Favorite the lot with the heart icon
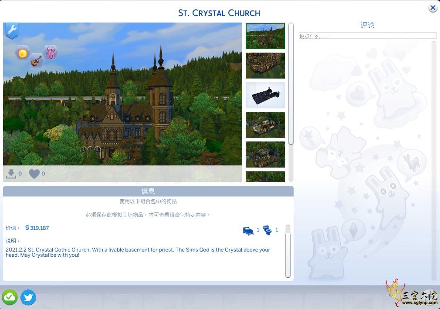The height and width of the screenshot is (309, 440). (34, 174)
